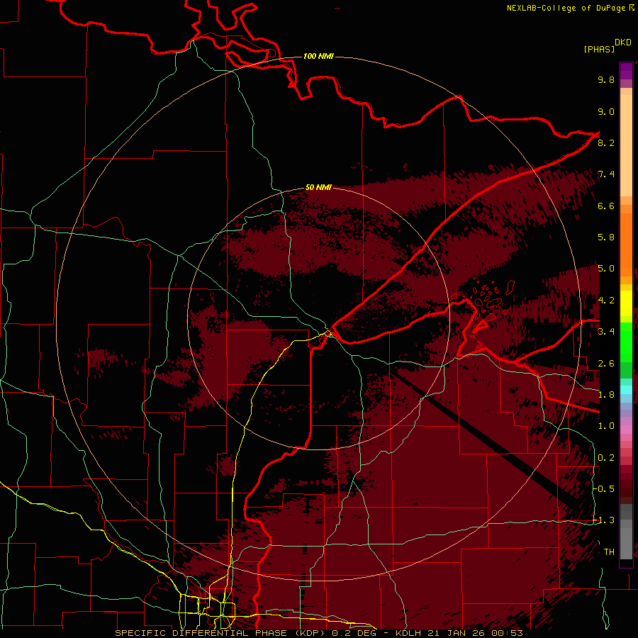Click the 7.4 scale value
The width and height of the screenshot is (638, 638).
pos(606,174)
